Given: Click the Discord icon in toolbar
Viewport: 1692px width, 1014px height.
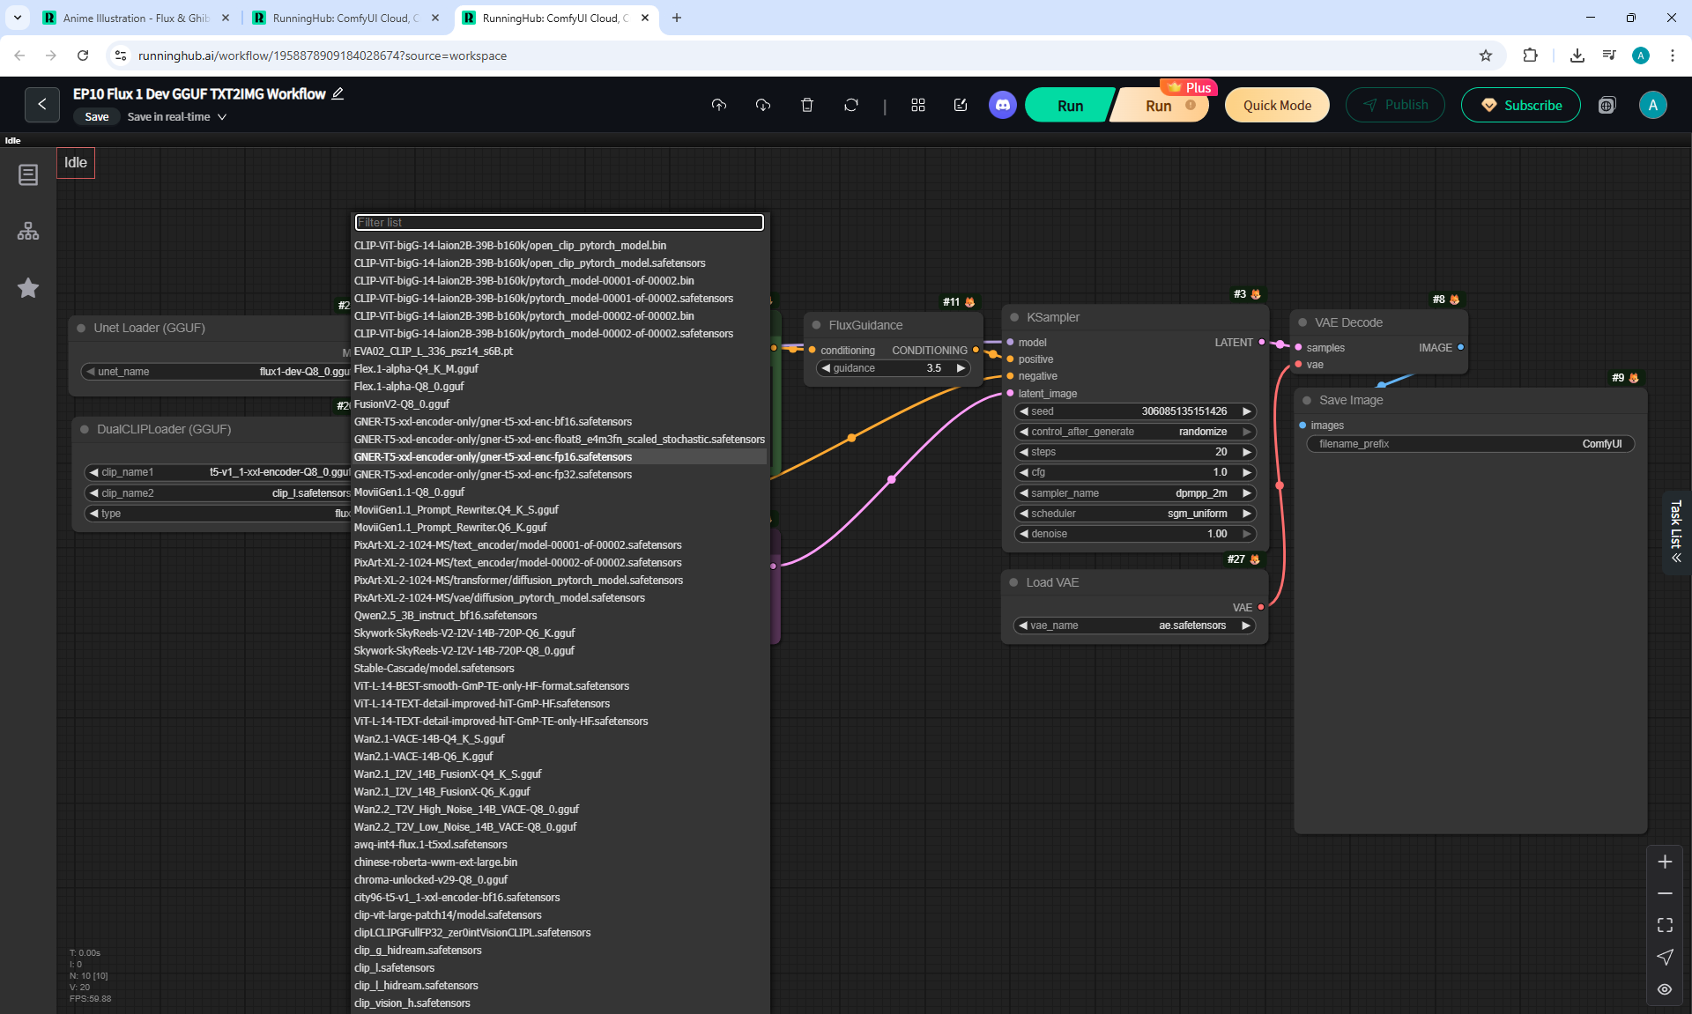Looking at the screenshot, I should 1002,105.
